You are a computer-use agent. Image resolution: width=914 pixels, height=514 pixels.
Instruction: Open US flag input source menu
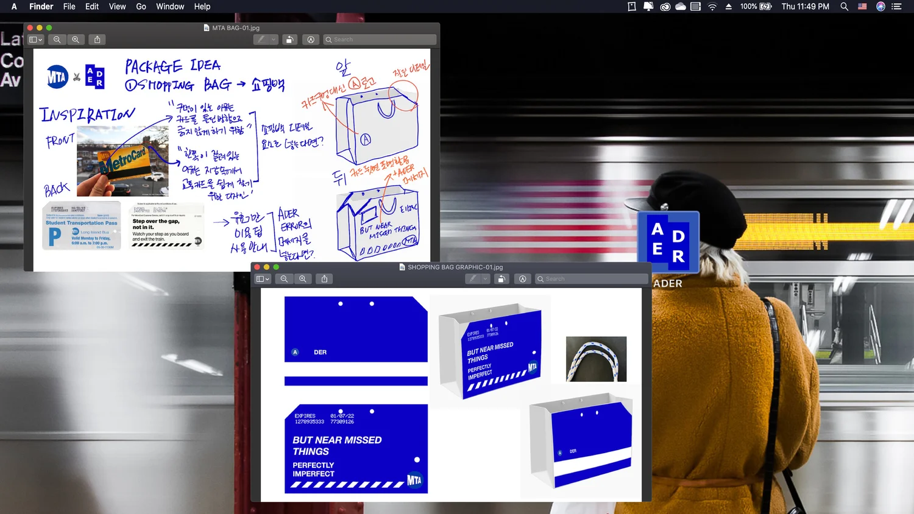(x=862, y=7)
